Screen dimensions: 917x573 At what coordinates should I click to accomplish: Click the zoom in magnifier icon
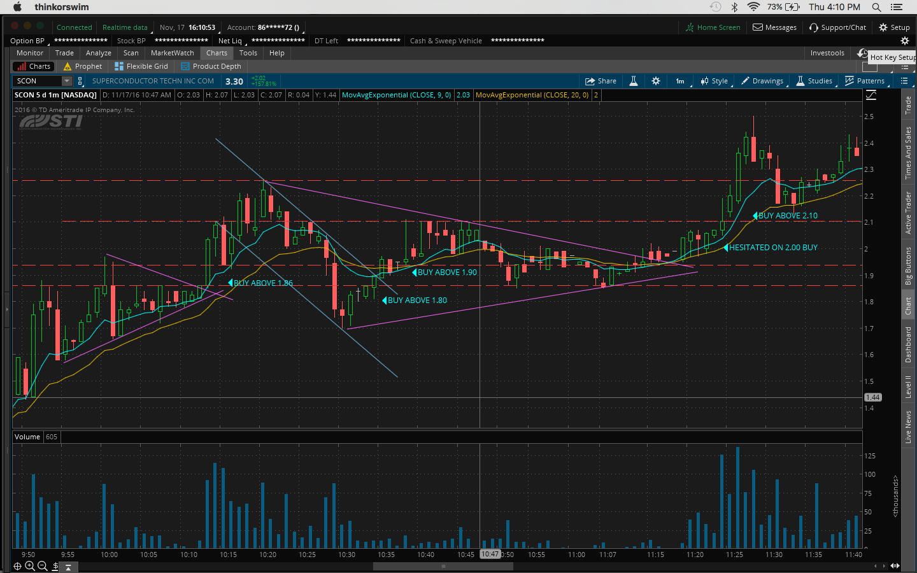pos(30,566)
